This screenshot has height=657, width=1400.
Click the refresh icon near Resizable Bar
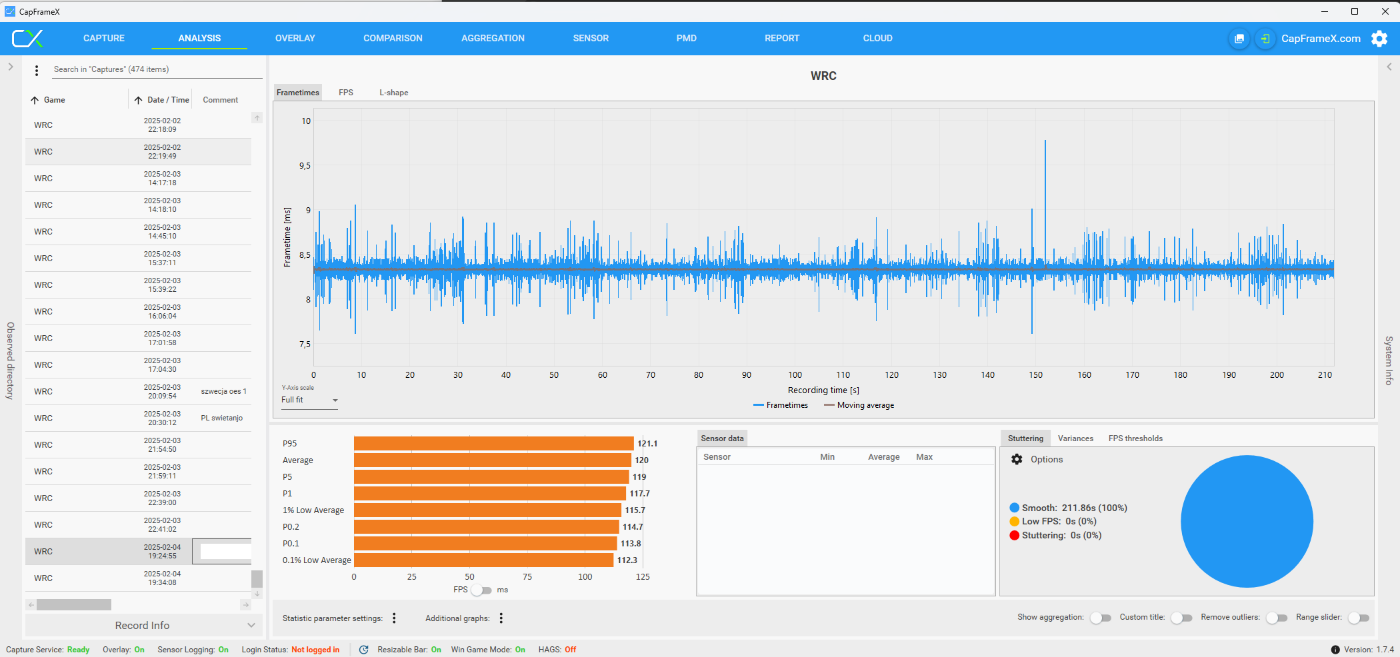364,650
